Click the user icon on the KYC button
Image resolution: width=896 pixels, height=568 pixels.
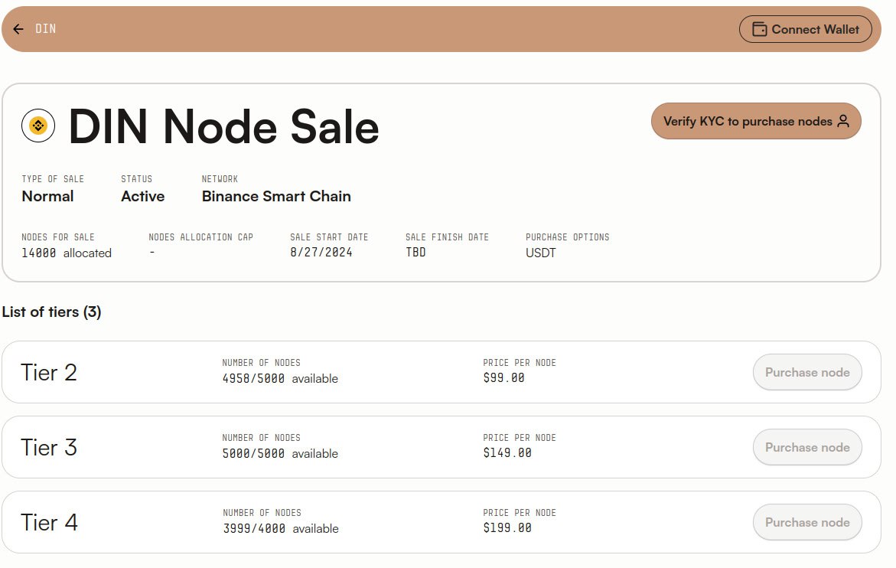tap(843, 121)
